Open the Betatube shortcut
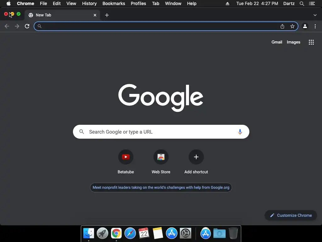The width and height of the screenshot is (322, 242). (126, 157)
